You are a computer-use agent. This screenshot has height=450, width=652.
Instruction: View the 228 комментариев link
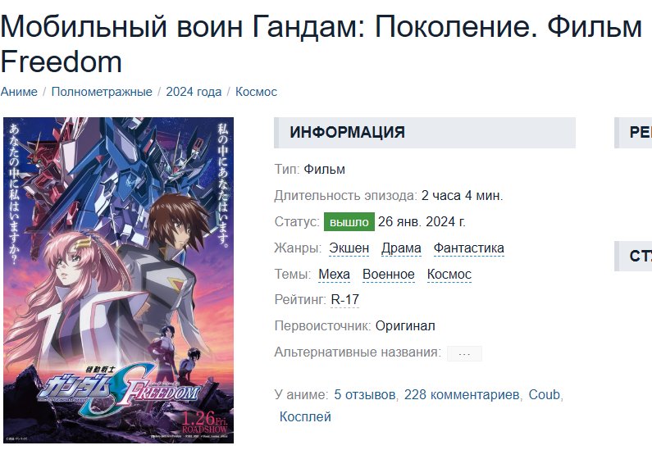tap(462, 394)
